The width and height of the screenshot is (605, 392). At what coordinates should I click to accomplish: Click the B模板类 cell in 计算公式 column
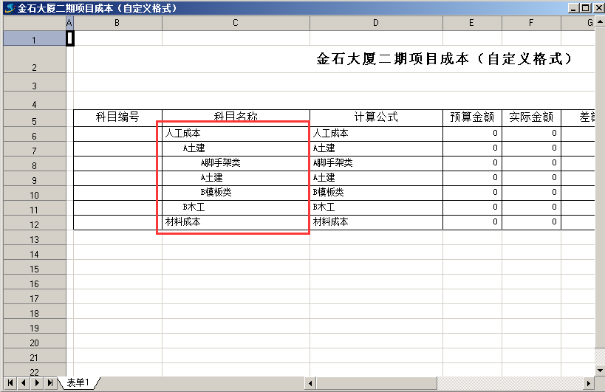(376, 193)
